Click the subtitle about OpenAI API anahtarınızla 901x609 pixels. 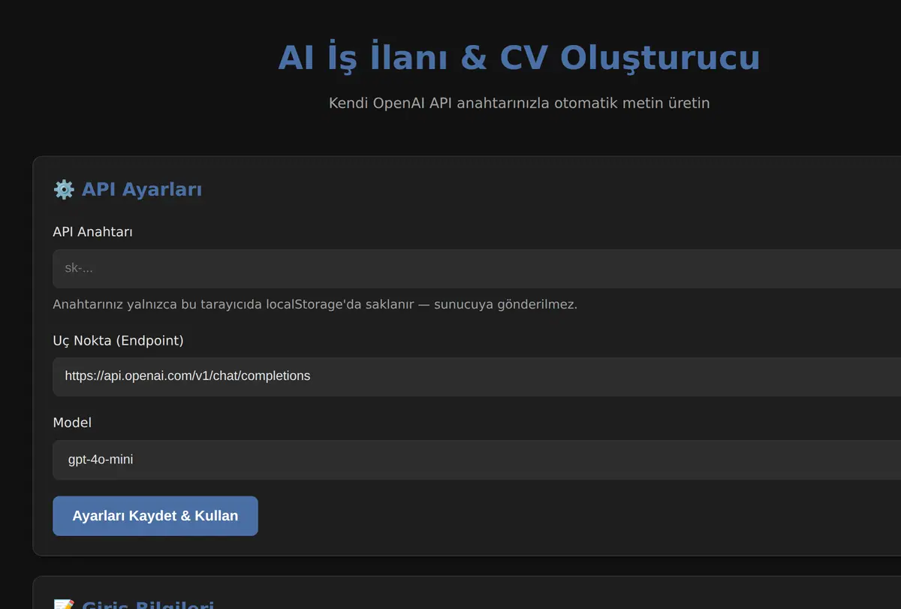pos(519,103)
